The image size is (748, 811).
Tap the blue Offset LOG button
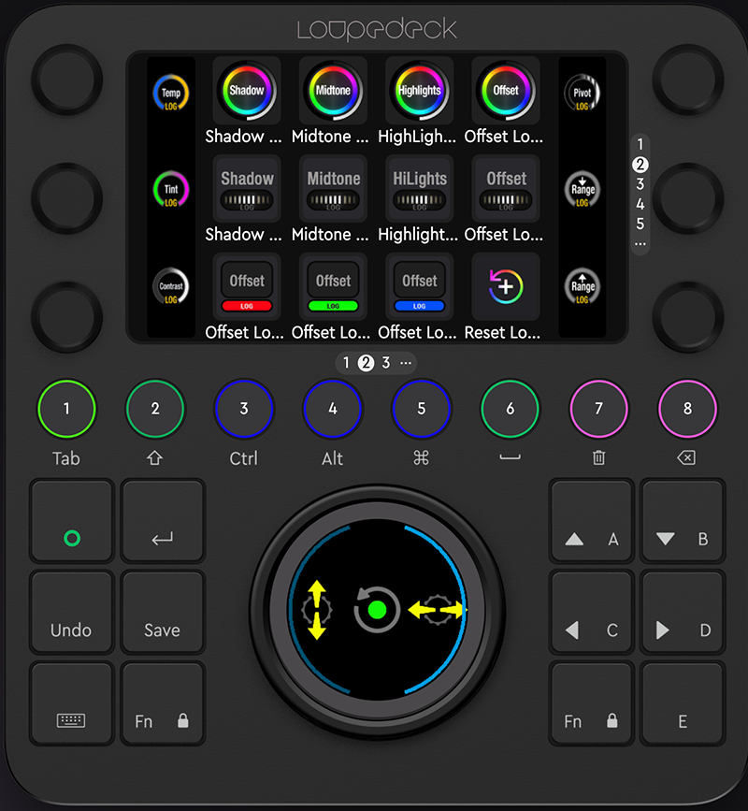(419, 286)
